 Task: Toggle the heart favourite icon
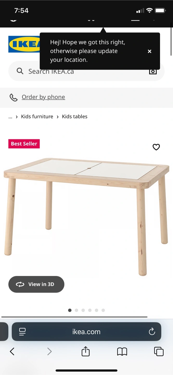click(x=156, y=147)
